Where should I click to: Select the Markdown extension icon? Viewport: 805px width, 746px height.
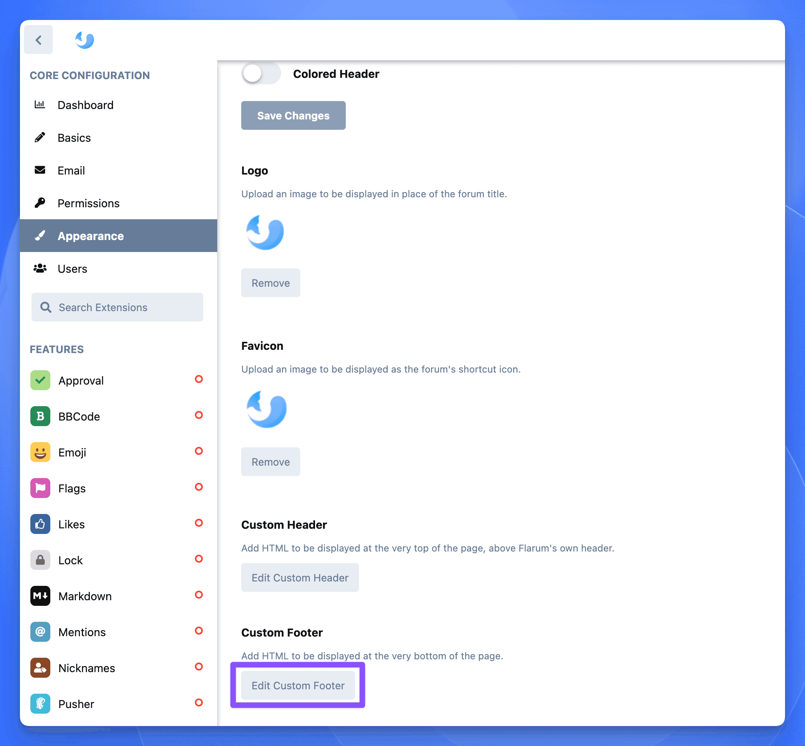point(40,596)
